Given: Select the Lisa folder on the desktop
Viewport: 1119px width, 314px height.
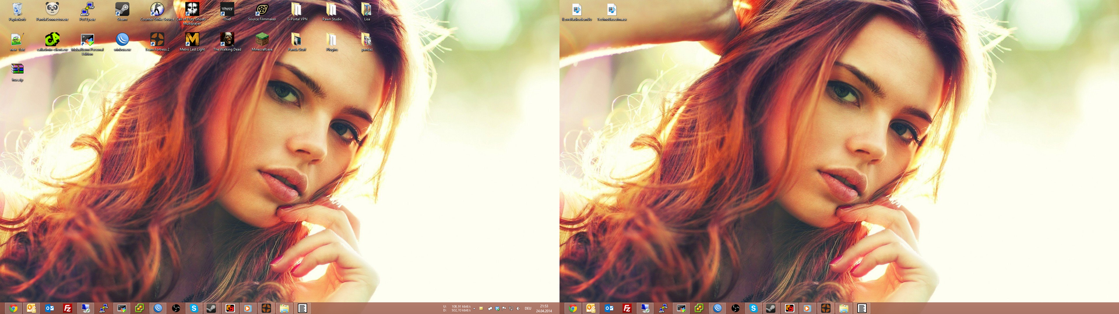Looking at the screenshot, I should point(367,10).
